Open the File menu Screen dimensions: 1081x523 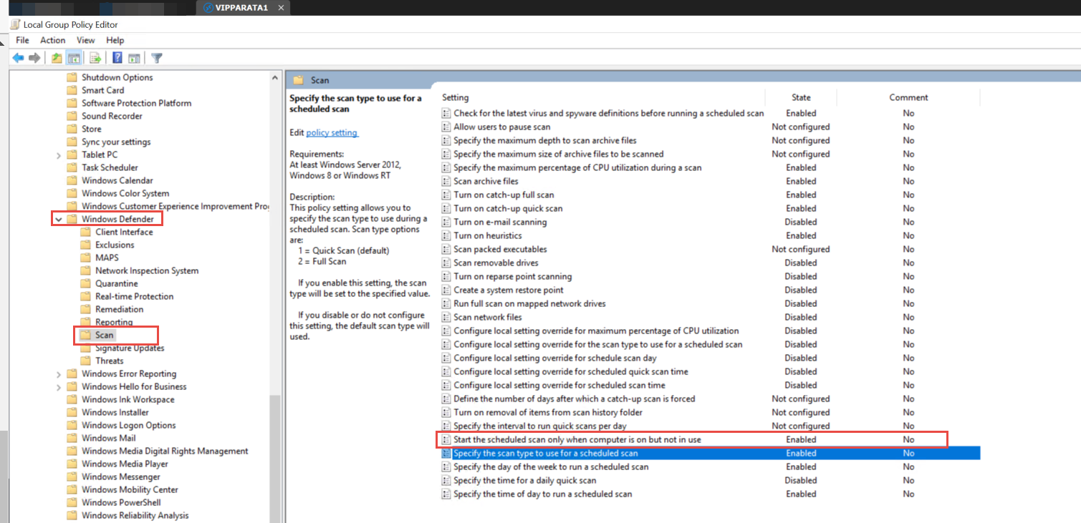point(22,40)
